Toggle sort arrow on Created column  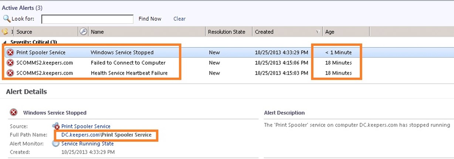(318, 32)
